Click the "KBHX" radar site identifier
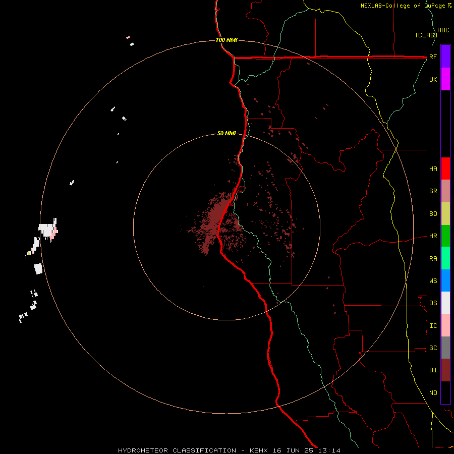454x454 pixels. point(259,450)
